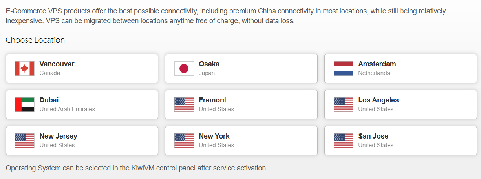Click the flag icon beside Fremont

[x=184, y=104]
